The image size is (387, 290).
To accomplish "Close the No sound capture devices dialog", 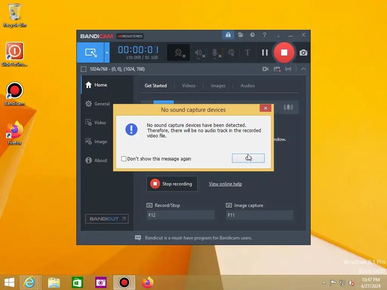I will [x=265, y=108].
